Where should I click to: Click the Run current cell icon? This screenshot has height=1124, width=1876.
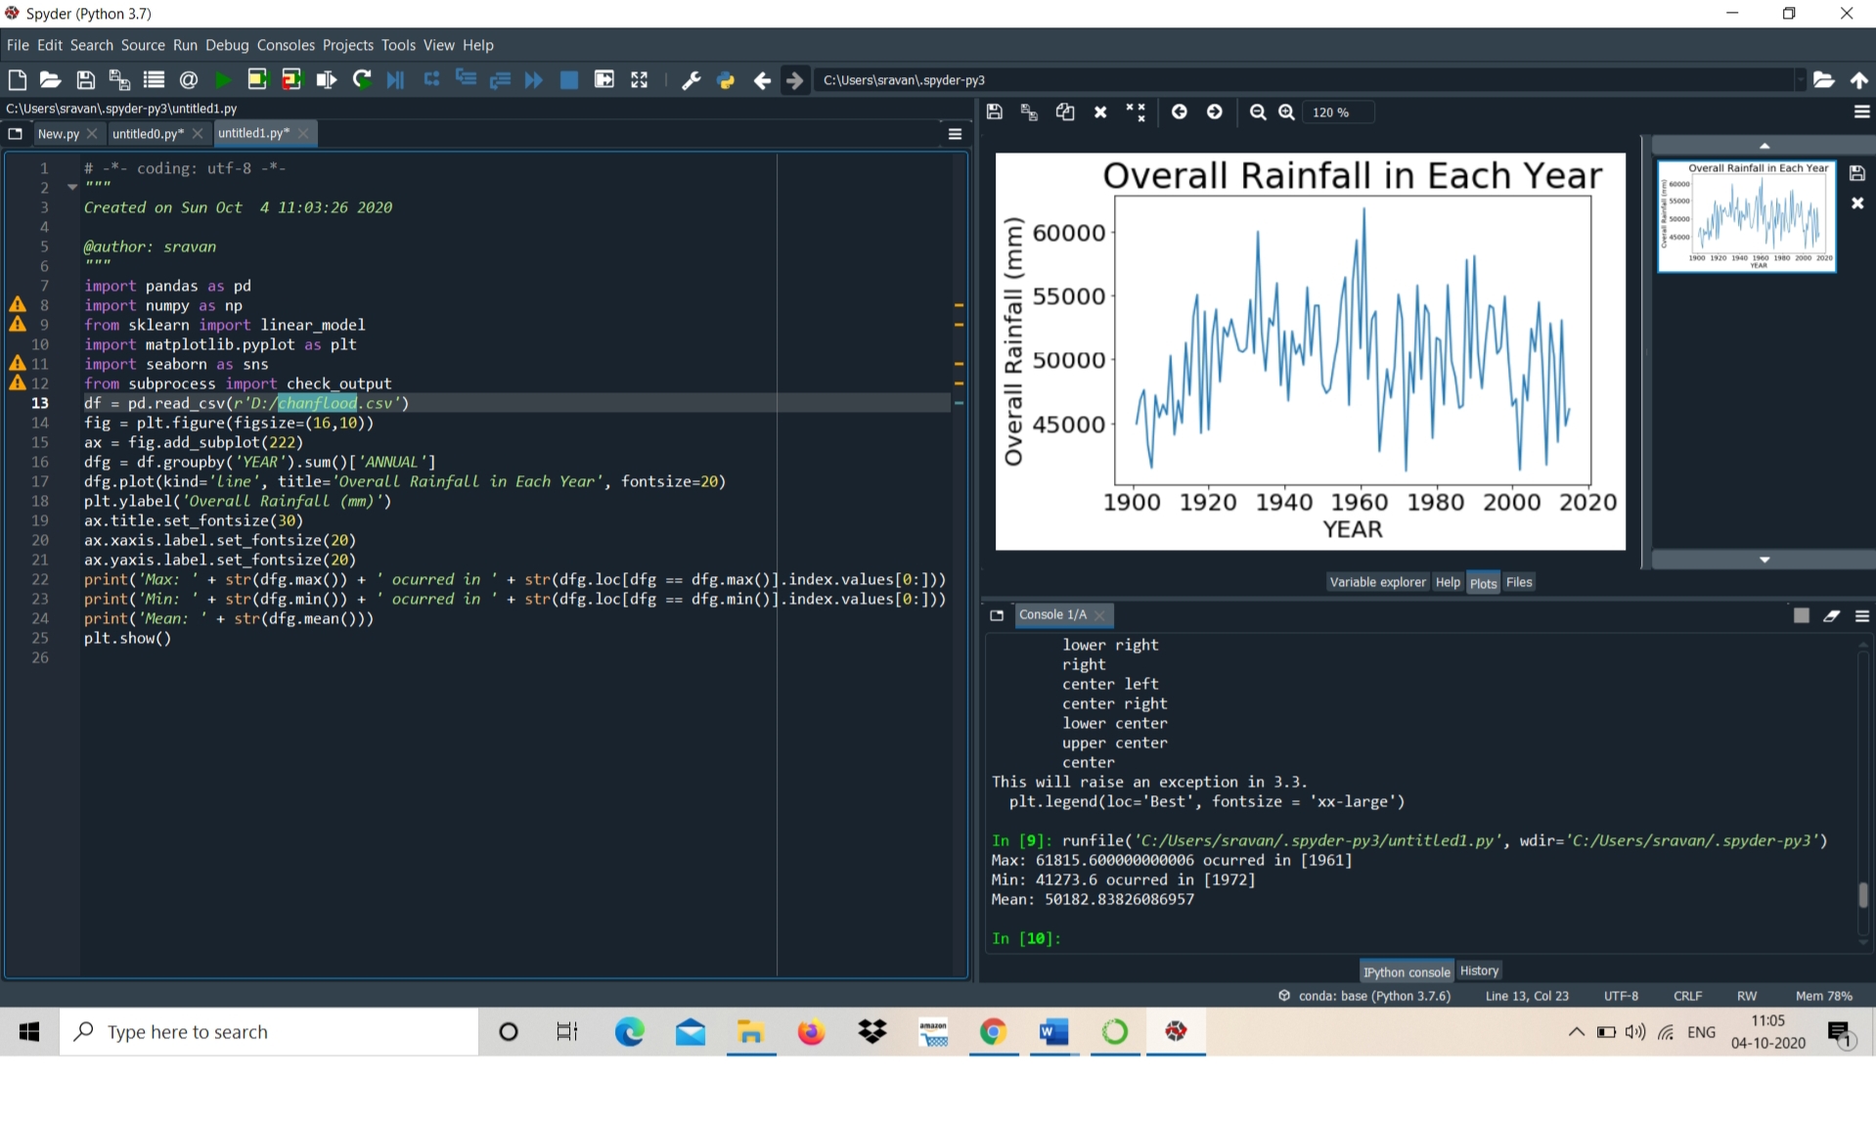pyautogui.click(x=257, y=80)
